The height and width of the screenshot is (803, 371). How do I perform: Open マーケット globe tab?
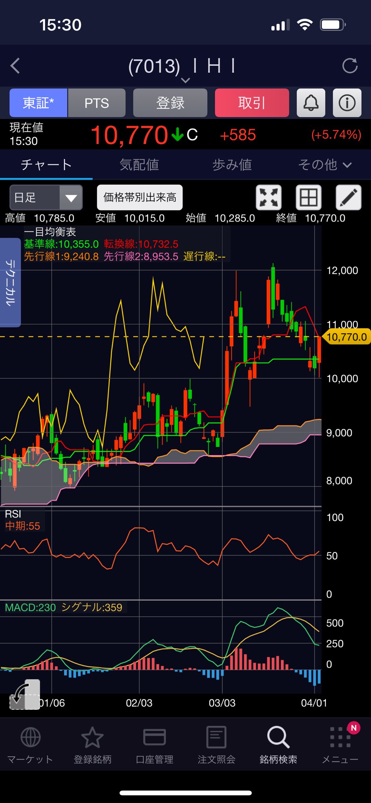[30, 745]
